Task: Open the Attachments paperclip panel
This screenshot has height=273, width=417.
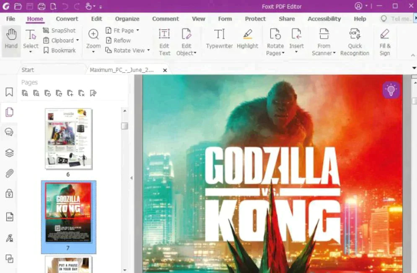Action: pos(9,174)
